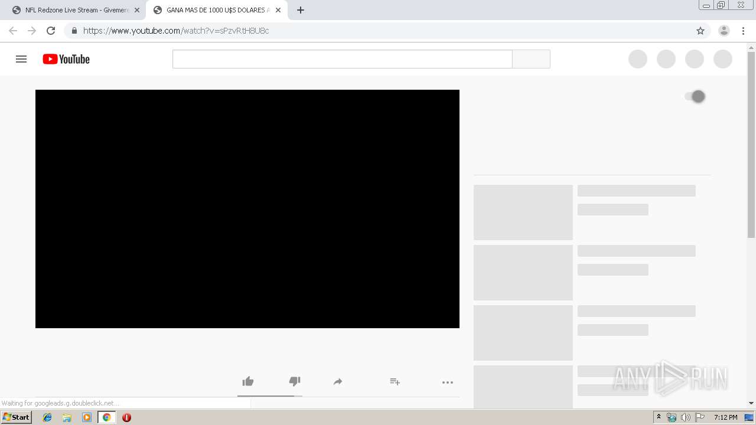Select Chrome in the taskbar

click(106, 417)
